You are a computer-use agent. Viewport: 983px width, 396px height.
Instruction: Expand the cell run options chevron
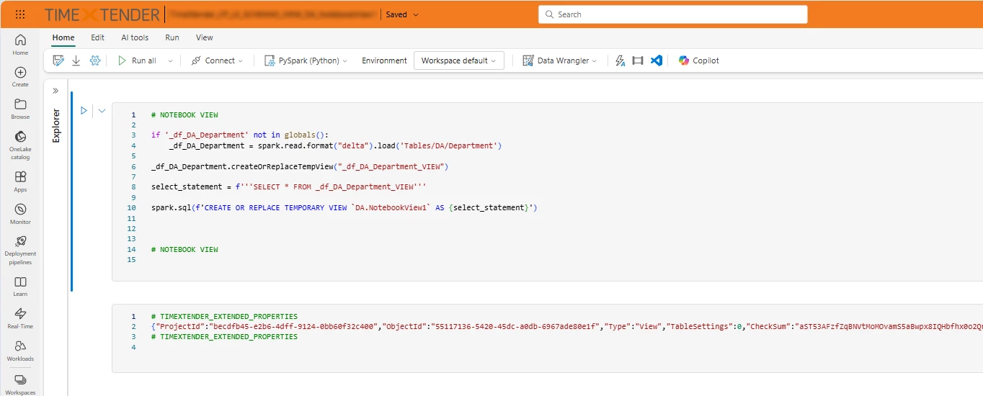(102, 111)
